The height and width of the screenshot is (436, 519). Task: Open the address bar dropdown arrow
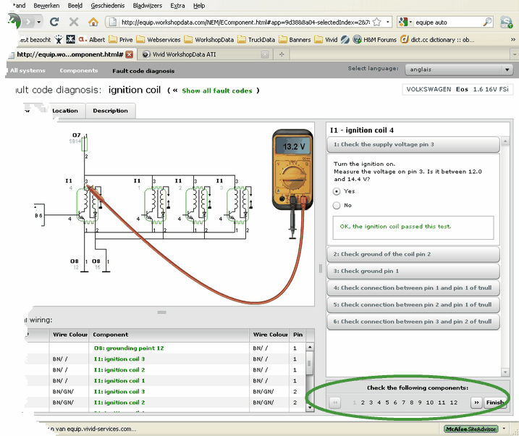[387, 22]
